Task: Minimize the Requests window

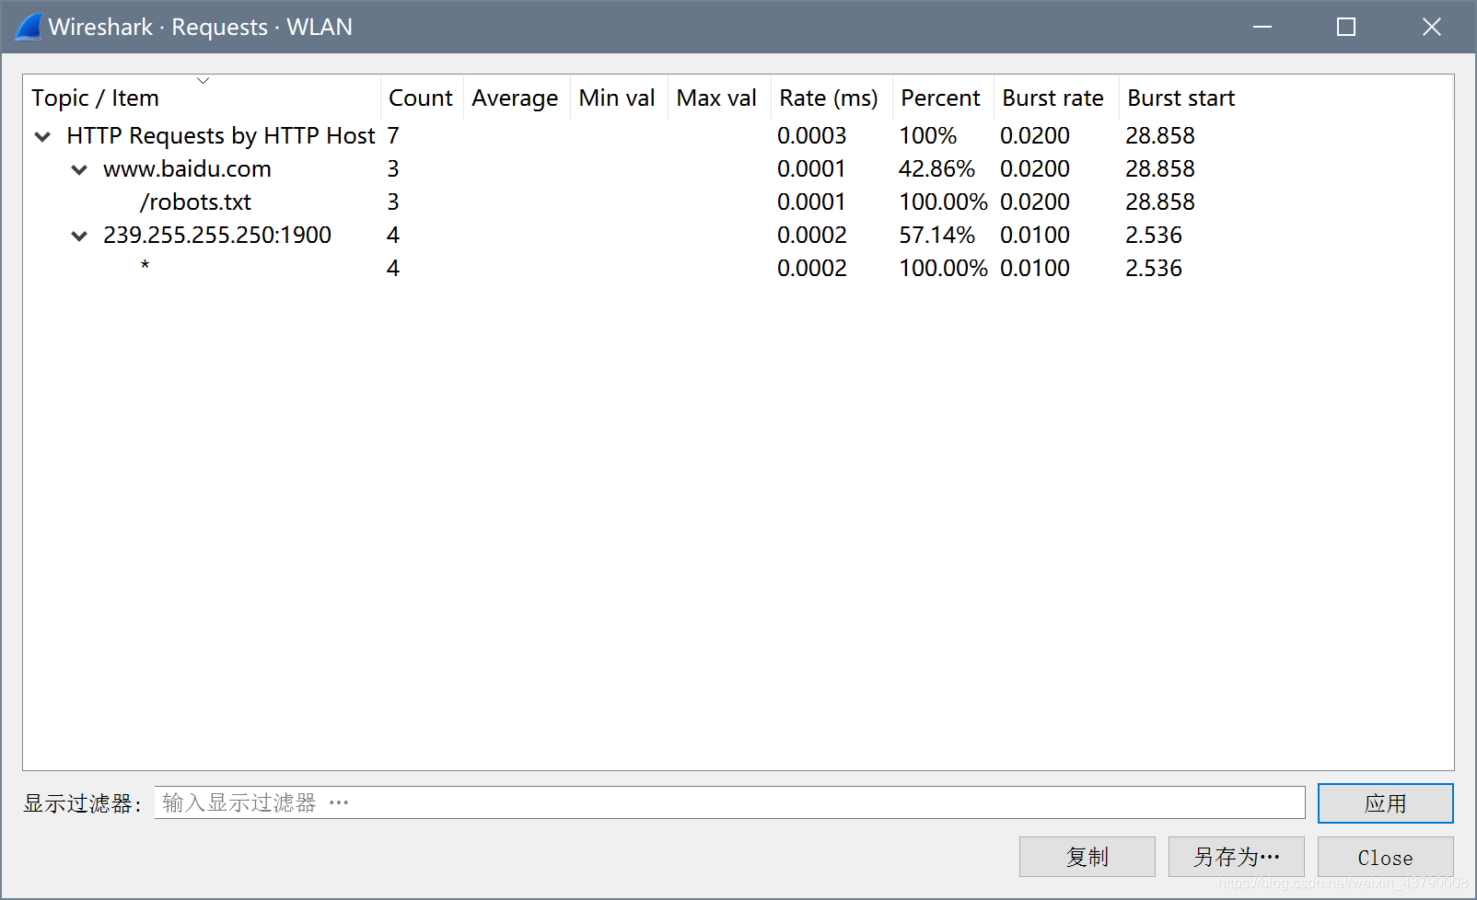Action: [1262, 27]
